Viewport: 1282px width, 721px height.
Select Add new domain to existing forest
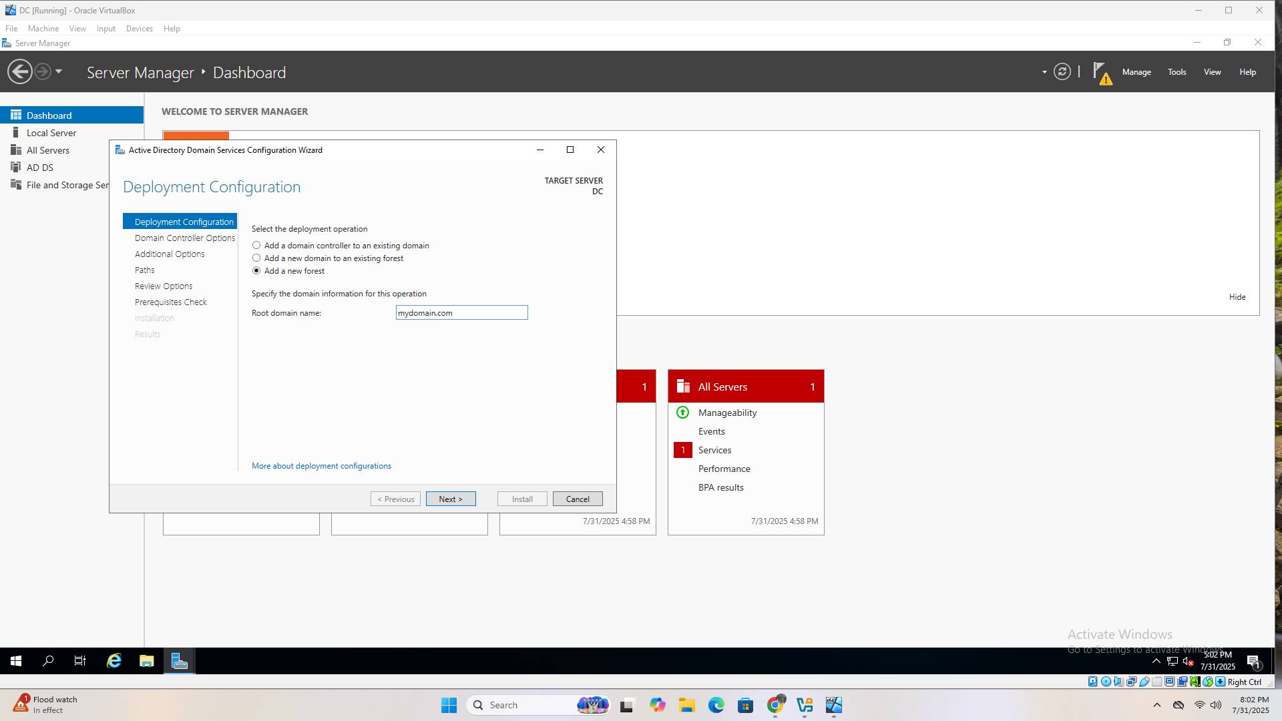point(256,258)
